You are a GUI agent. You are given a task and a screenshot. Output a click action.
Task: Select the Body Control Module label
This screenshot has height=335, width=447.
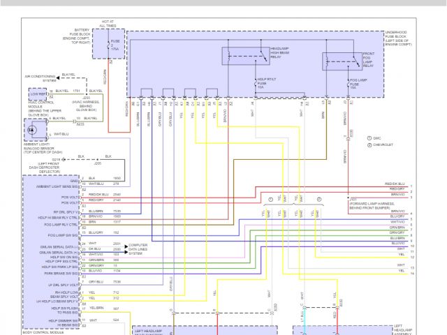43,332
